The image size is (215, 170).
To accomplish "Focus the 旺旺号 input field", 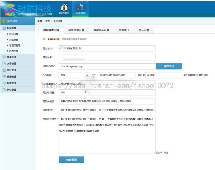I will pos(164,75).
